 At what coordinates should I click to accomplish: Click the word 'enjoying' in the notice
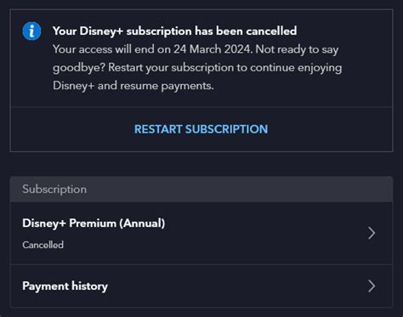coord(320,68)
